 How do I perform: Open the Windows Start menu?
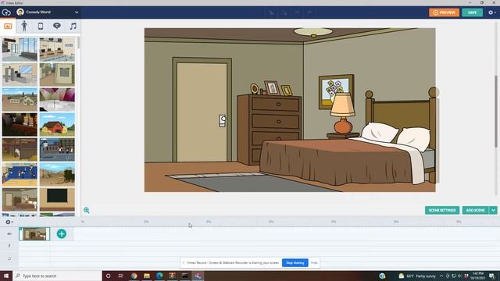pyautogui.click(x=6, y=276)
